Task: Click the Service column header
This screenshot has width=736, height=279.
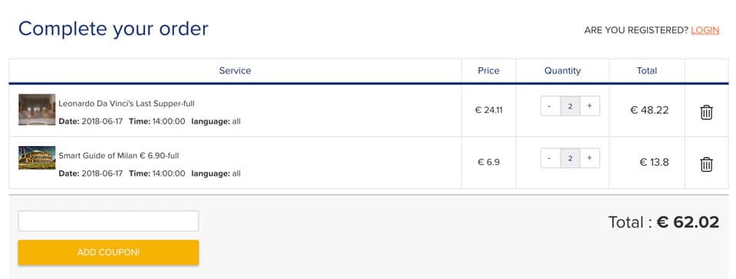Action: point(235,70)
